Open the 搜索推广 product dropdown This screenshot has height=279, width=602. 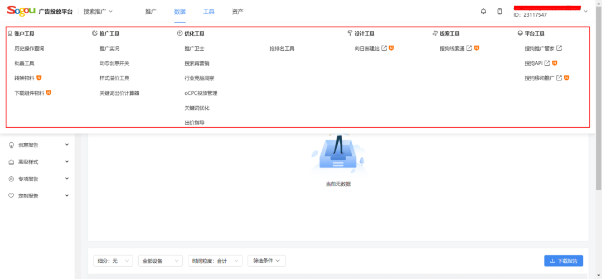(98, 11)
